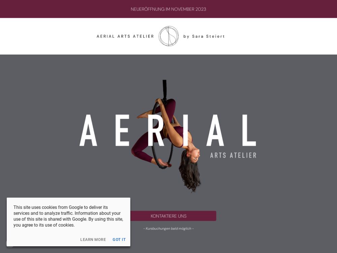Click the large white letter I

(185, 130)
